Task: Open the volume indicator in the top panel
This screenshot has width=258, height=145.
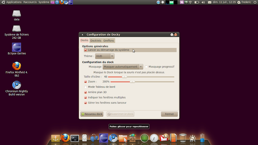Action: pyautogui.click(x=203, y=2)
